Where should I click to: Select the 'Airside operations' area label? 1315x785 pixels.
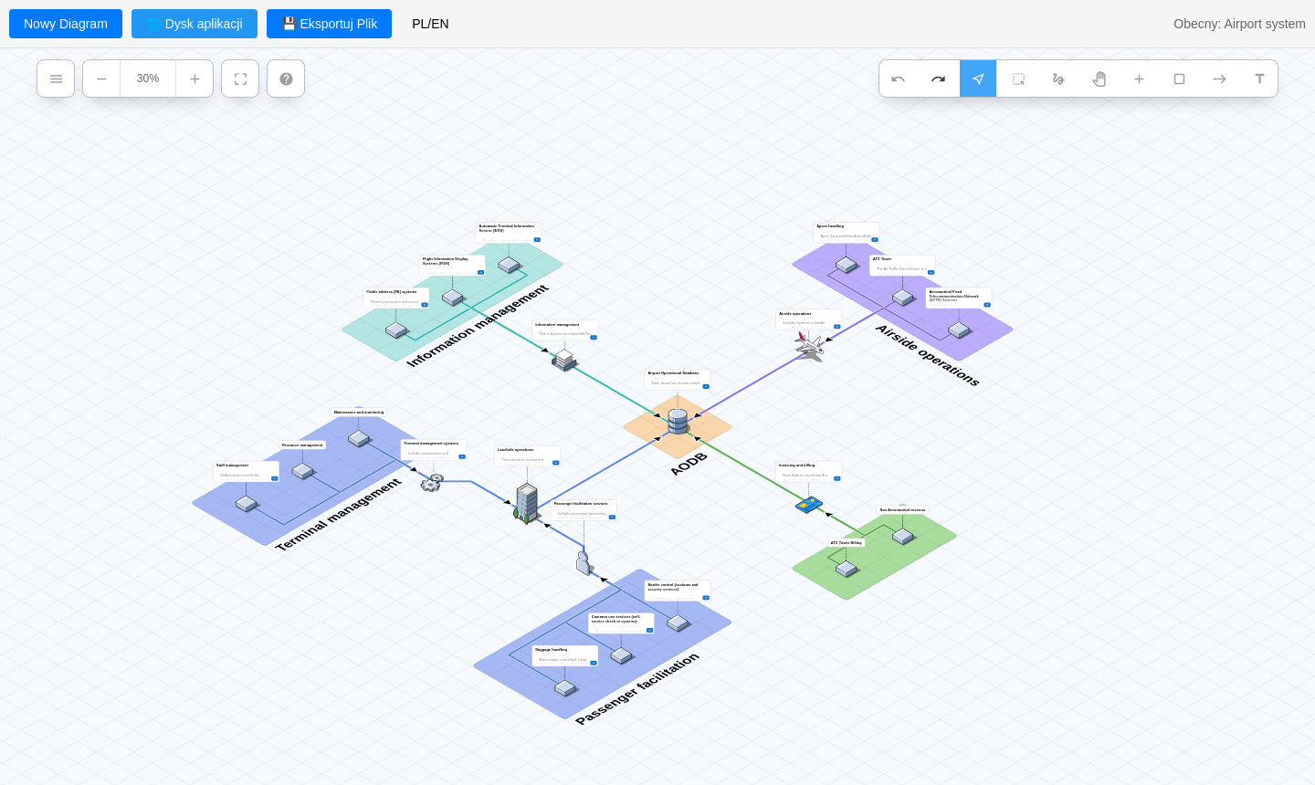tap(928, 355)
